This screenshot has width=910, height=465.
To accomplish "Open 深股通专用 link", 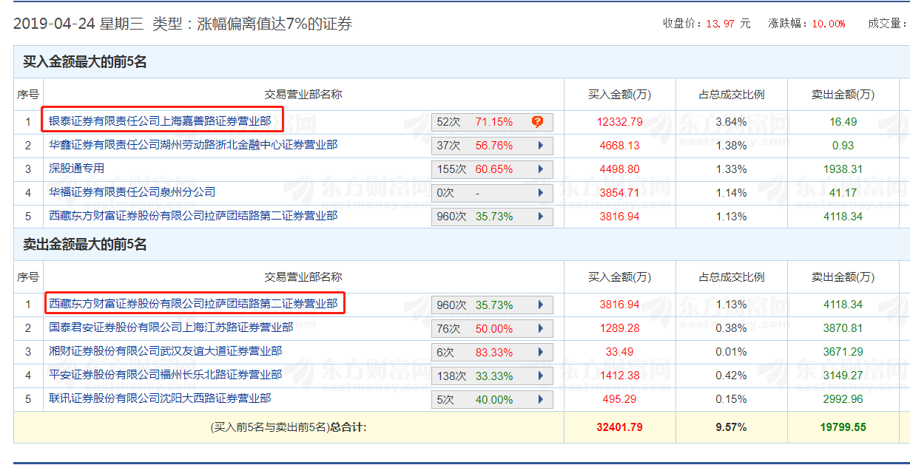I will (x=76, y=169).
